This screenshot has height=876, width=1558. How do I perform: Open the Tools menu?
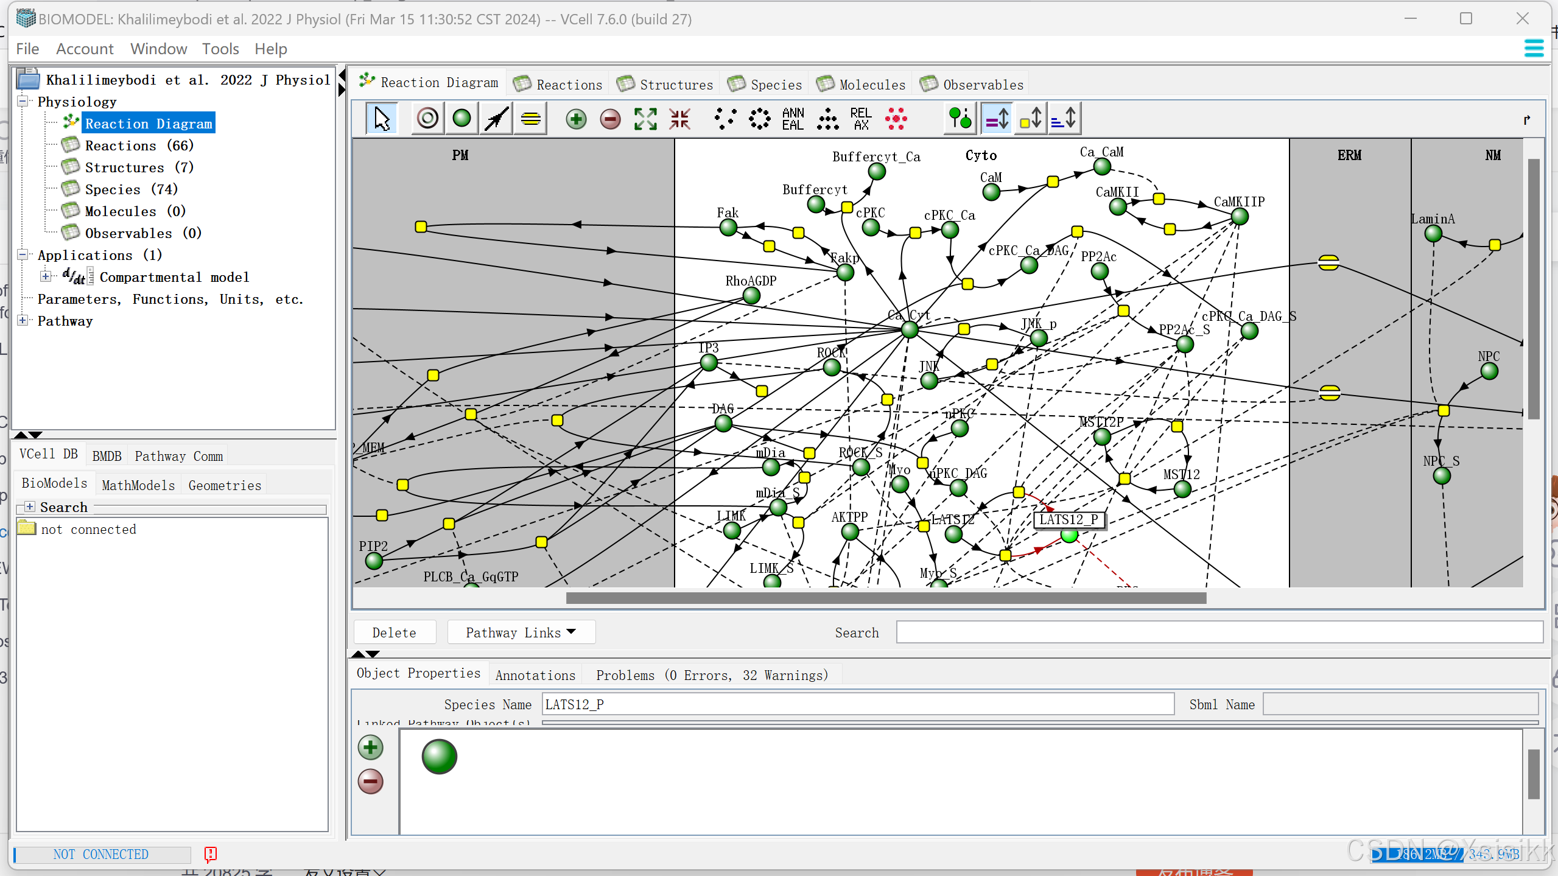coord(220,49)
